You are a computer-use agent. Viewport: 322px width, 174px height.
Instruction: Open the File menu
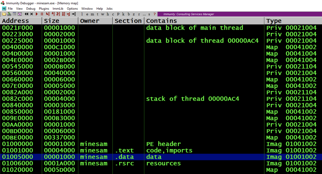[10, 9]
